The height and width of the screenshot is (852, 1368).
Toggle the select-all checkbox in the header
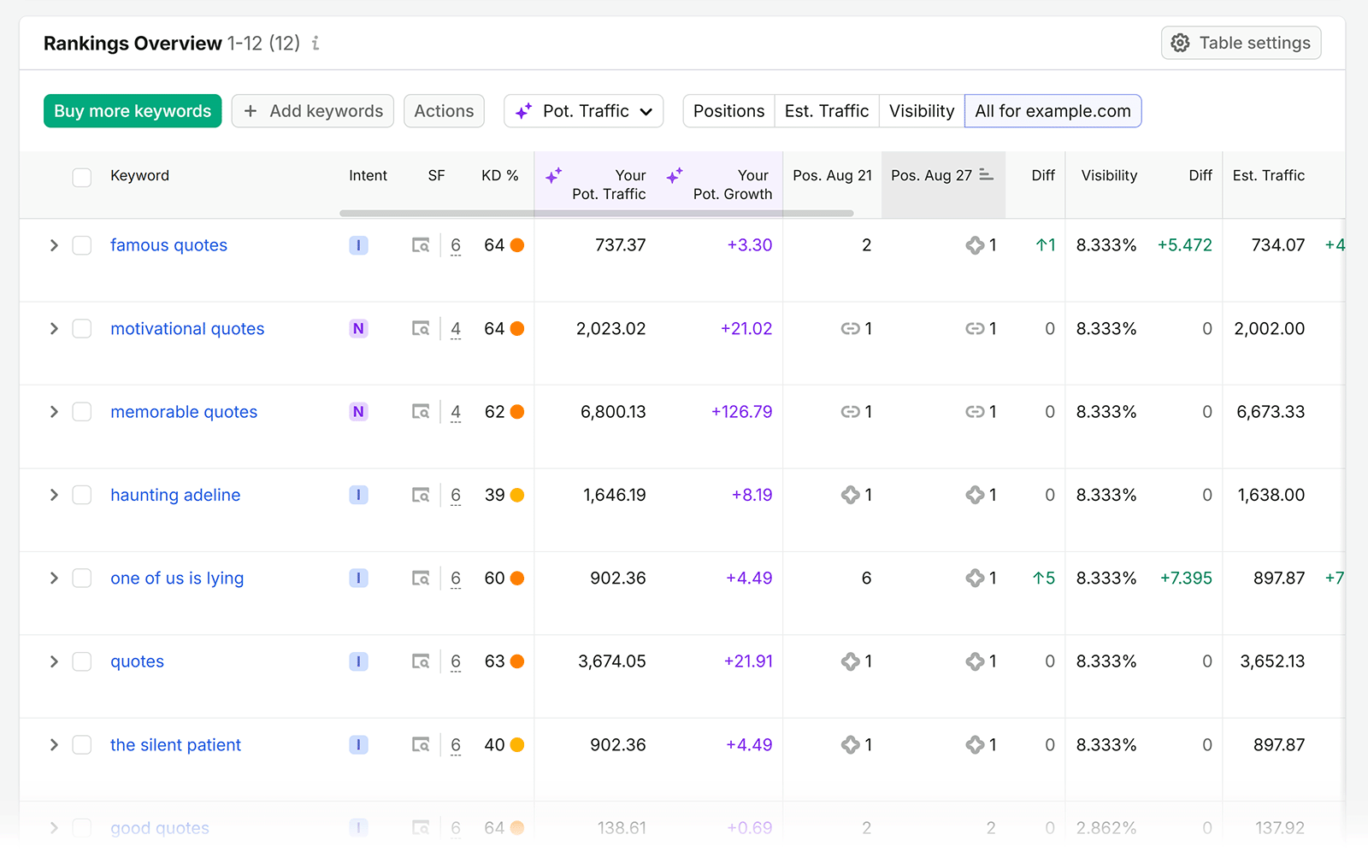coord(82,177)
